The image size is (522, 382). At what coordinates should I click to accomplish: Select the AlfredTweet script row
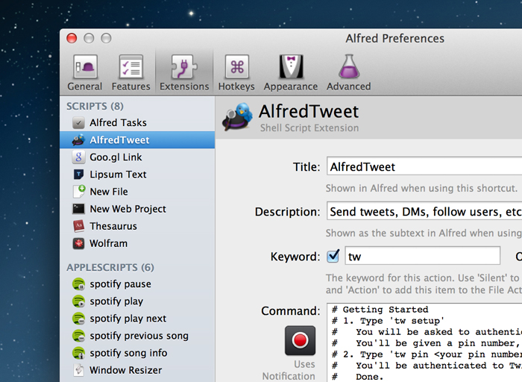pos(137,140)
